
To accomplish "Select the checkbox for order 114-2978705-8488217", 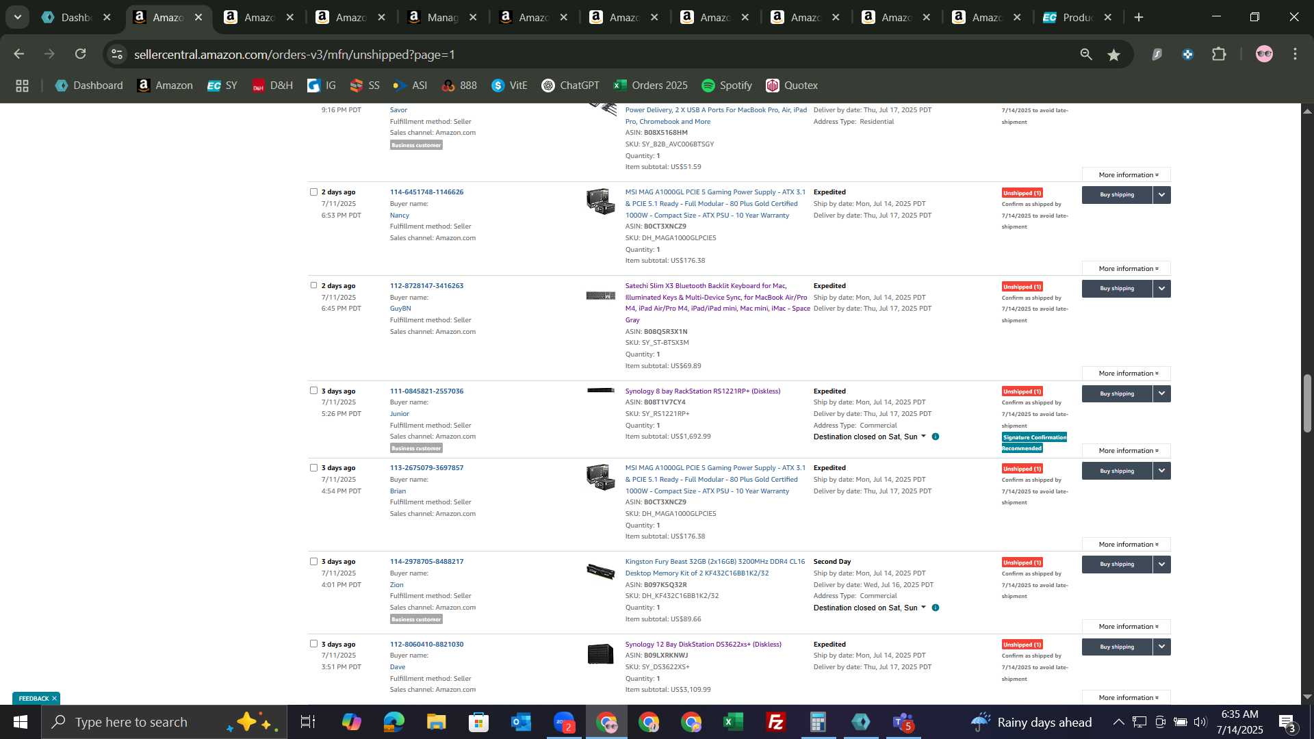I will click(313, 562).
